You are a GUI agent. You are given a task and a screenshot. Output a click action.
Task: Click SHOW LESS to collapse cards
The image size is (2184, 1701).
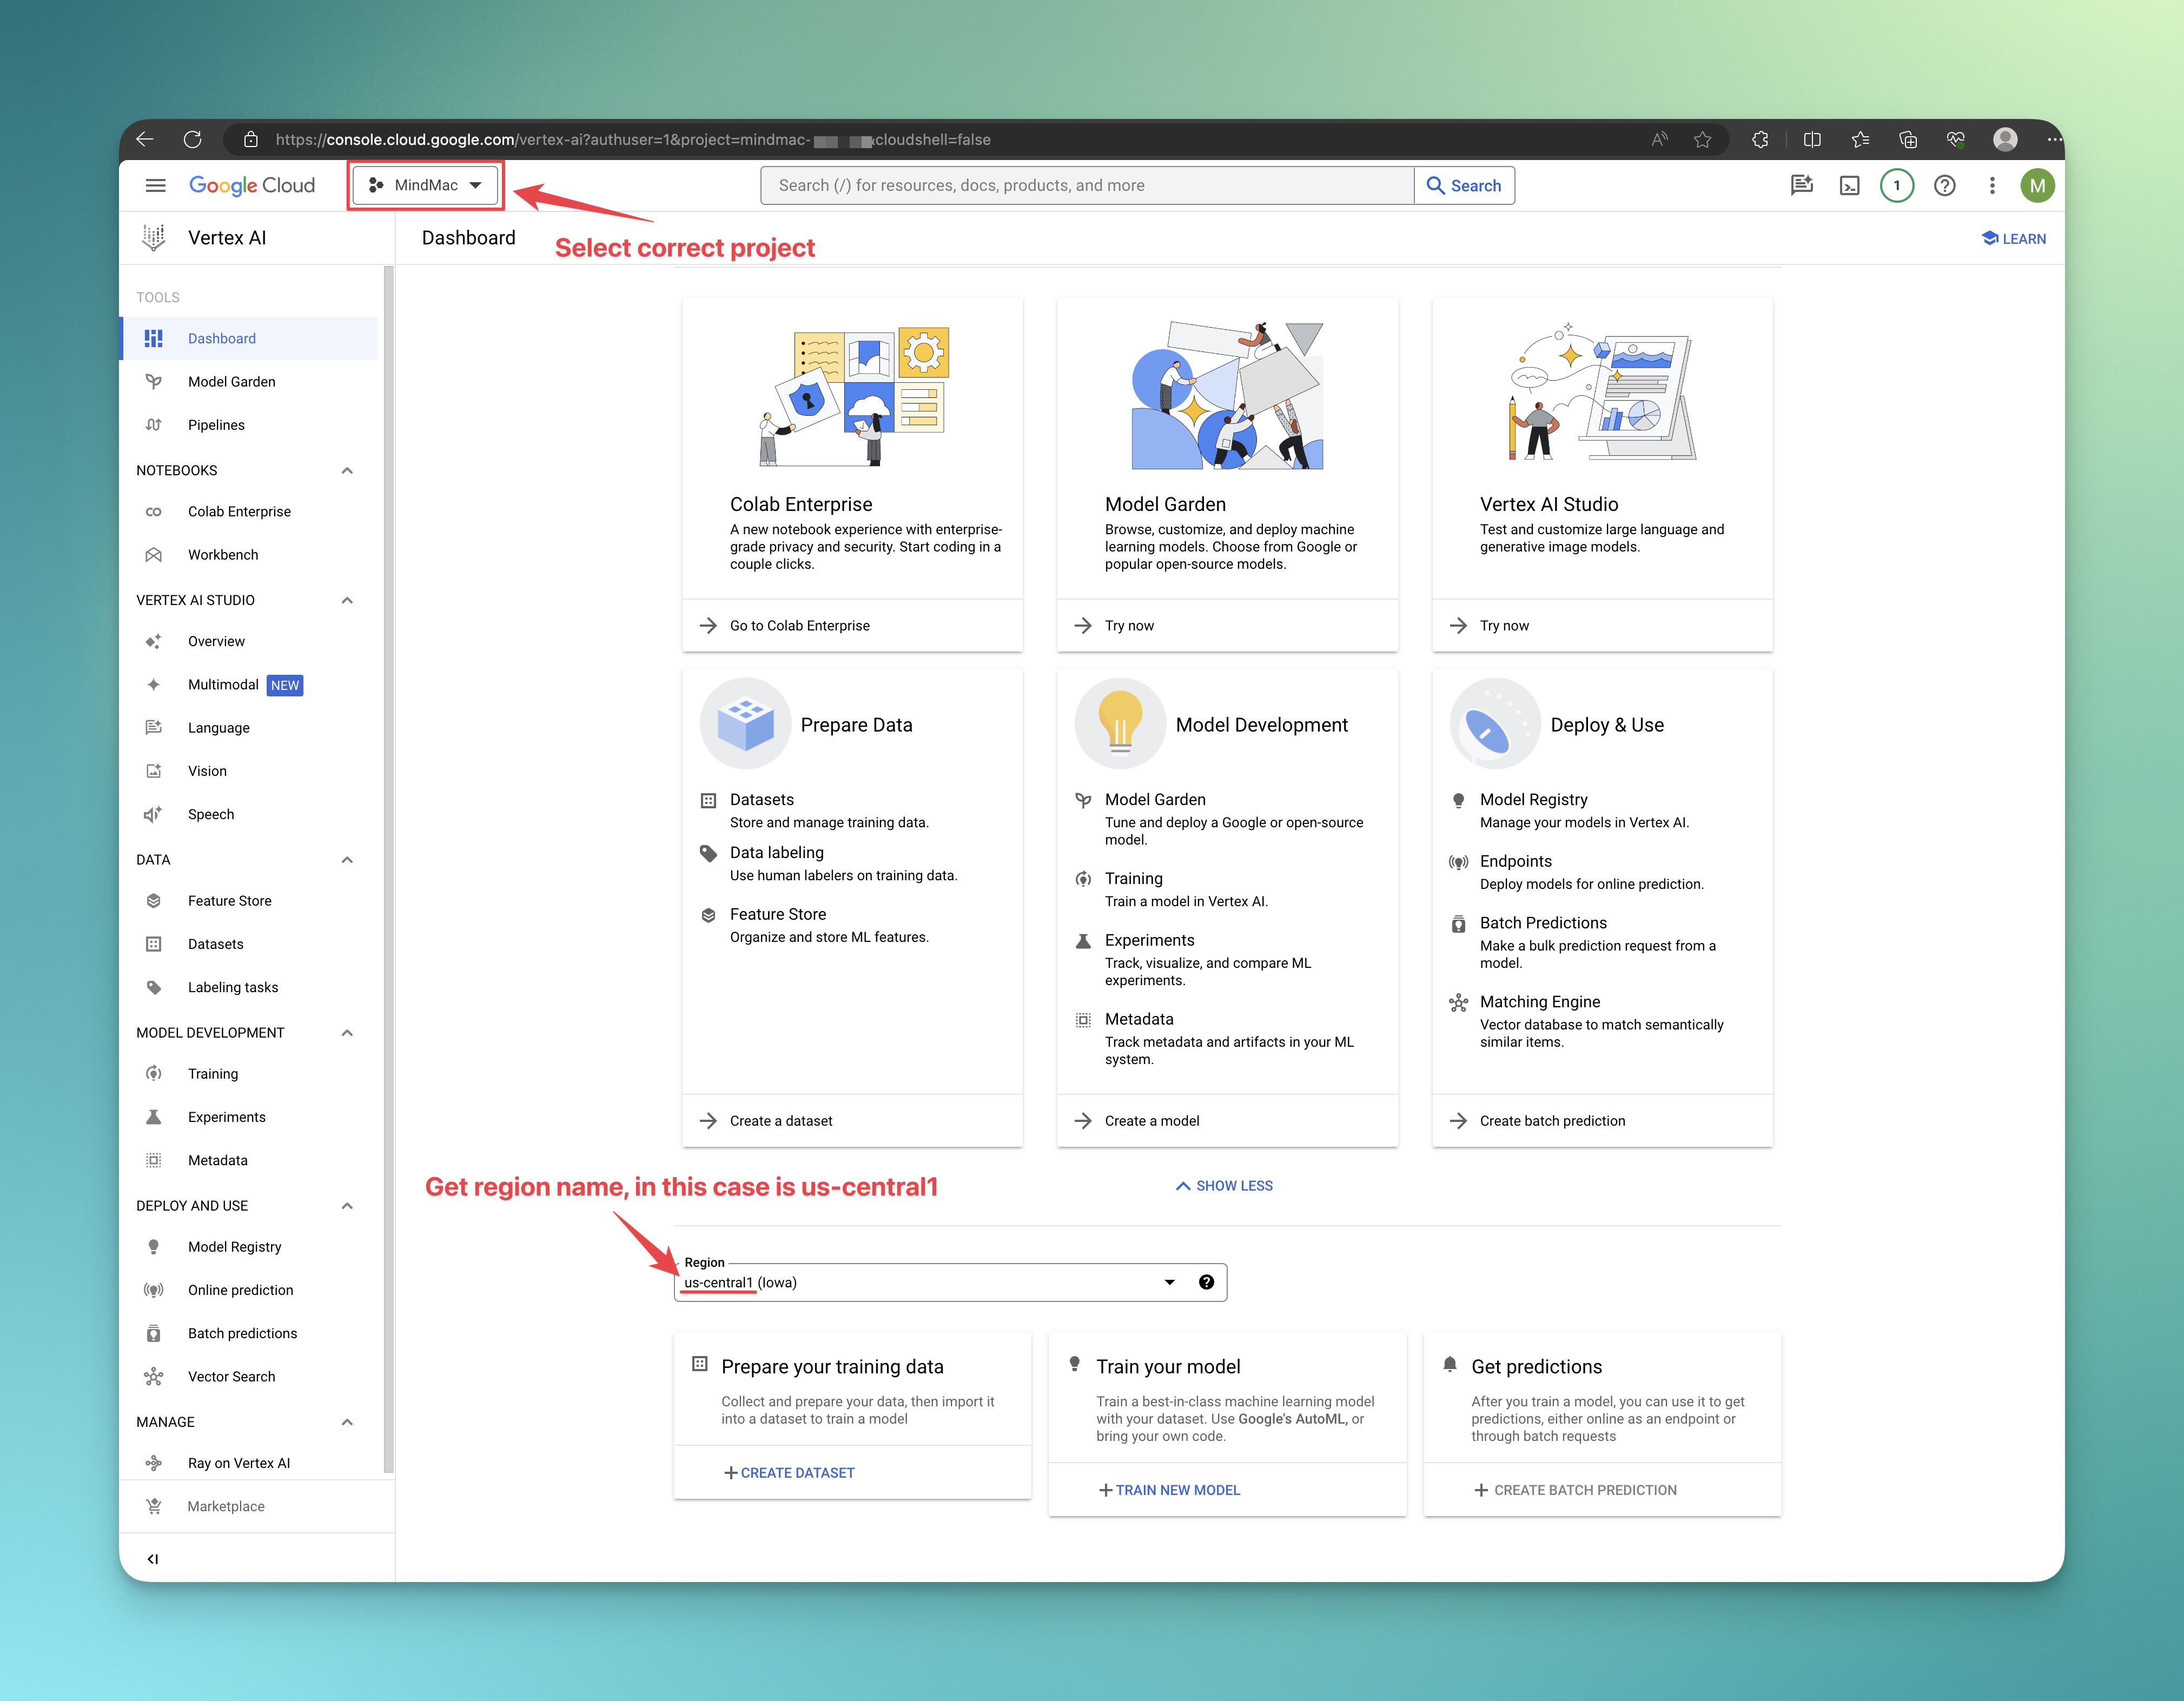pyautogui.click(x=1224, y=1185)
